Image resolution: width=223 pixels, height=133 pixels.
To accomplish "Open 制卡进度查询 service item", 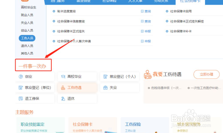I will pos(66,11).
